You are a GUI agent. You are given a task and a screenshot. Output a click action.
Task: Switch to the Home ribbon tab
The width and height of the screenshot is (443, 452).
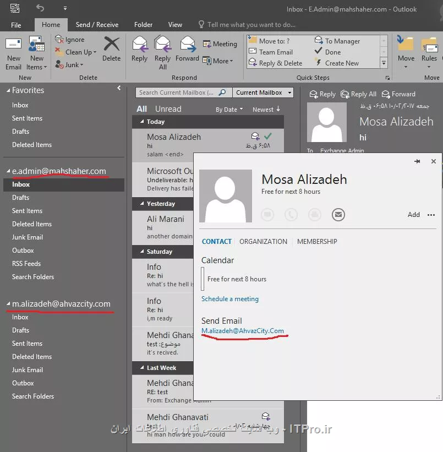(51, 25)
